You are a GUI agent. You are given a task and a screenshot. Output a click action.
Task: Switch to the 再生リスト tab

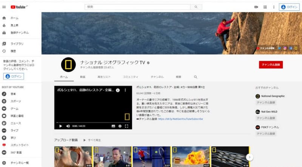(x=104, y=77)
